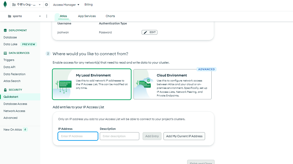Viewport: 293px width, 164px height.
Task: Click the SECURITY section header
Action: (x=15, y=90)
